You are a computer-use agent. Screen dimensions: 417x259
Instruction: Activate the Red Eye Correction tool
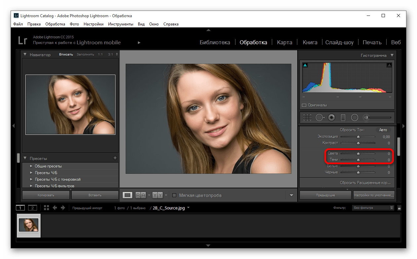332,117
